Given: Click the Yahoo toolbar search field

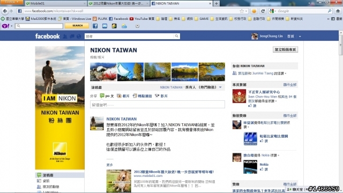Looking at the screenshot, I should pyautogui.click(x=39, y=26).
